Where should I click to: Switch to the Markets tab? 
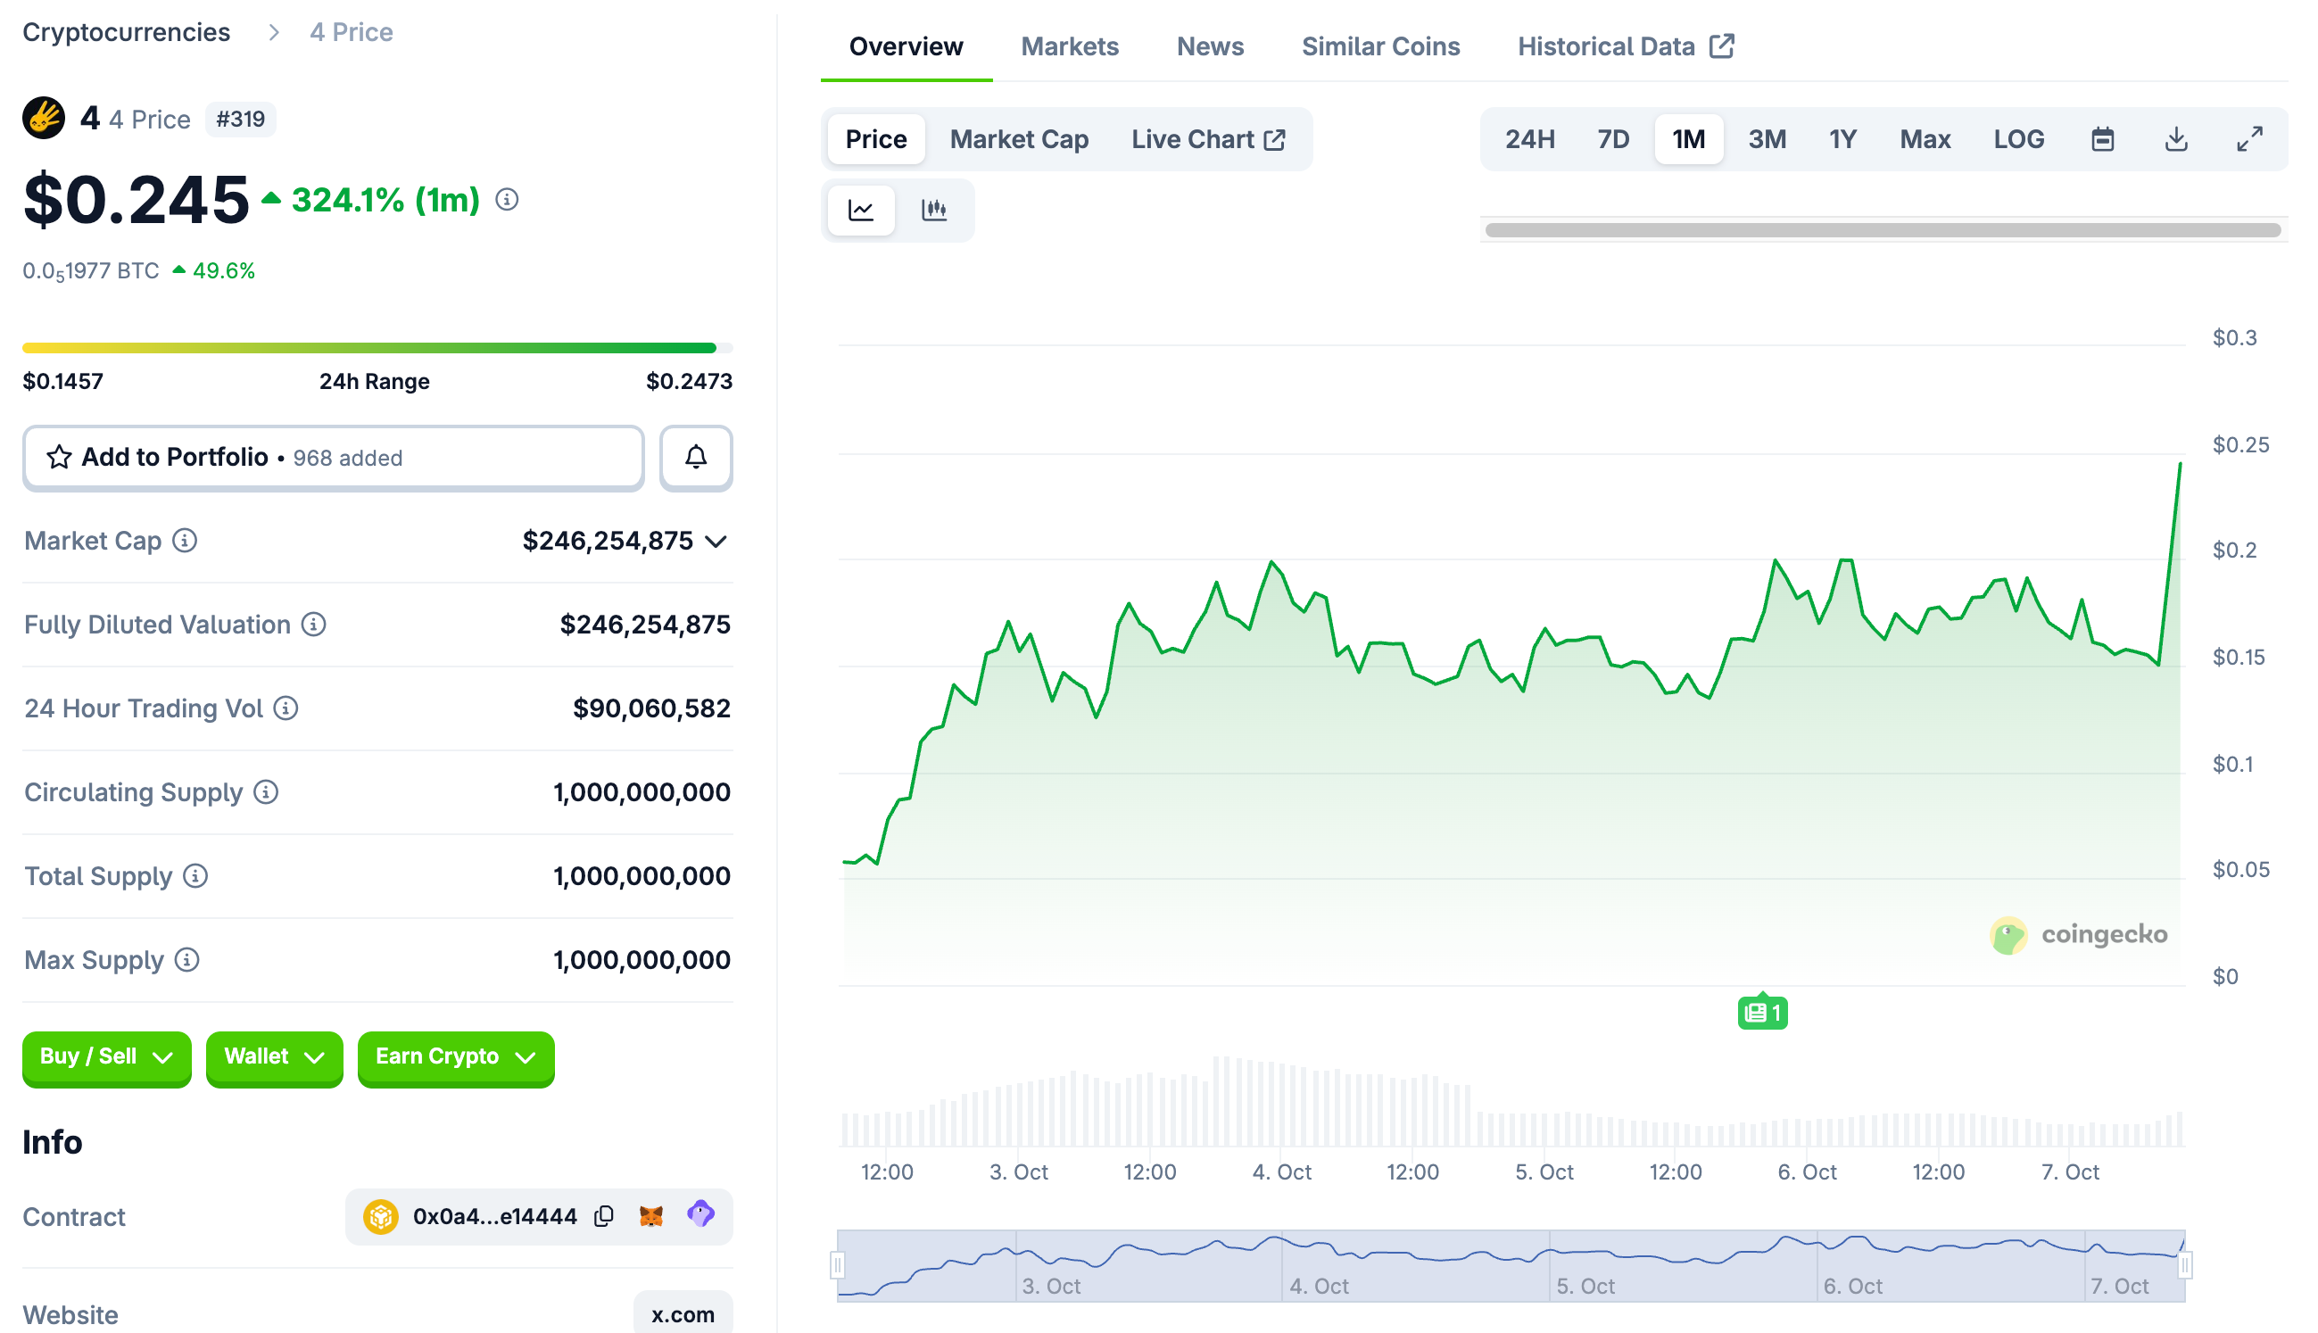click(x=1068, y=46)
